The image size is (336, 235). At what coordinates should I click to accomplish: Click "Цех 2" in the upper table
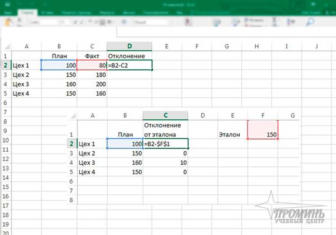[26, 75]
